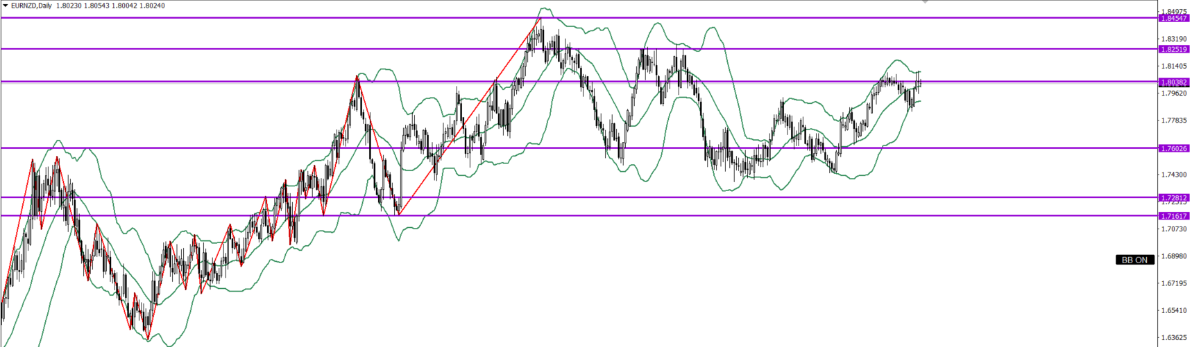
Task: Select the purple 1.84547 price label
Action: coord(1173,18)
